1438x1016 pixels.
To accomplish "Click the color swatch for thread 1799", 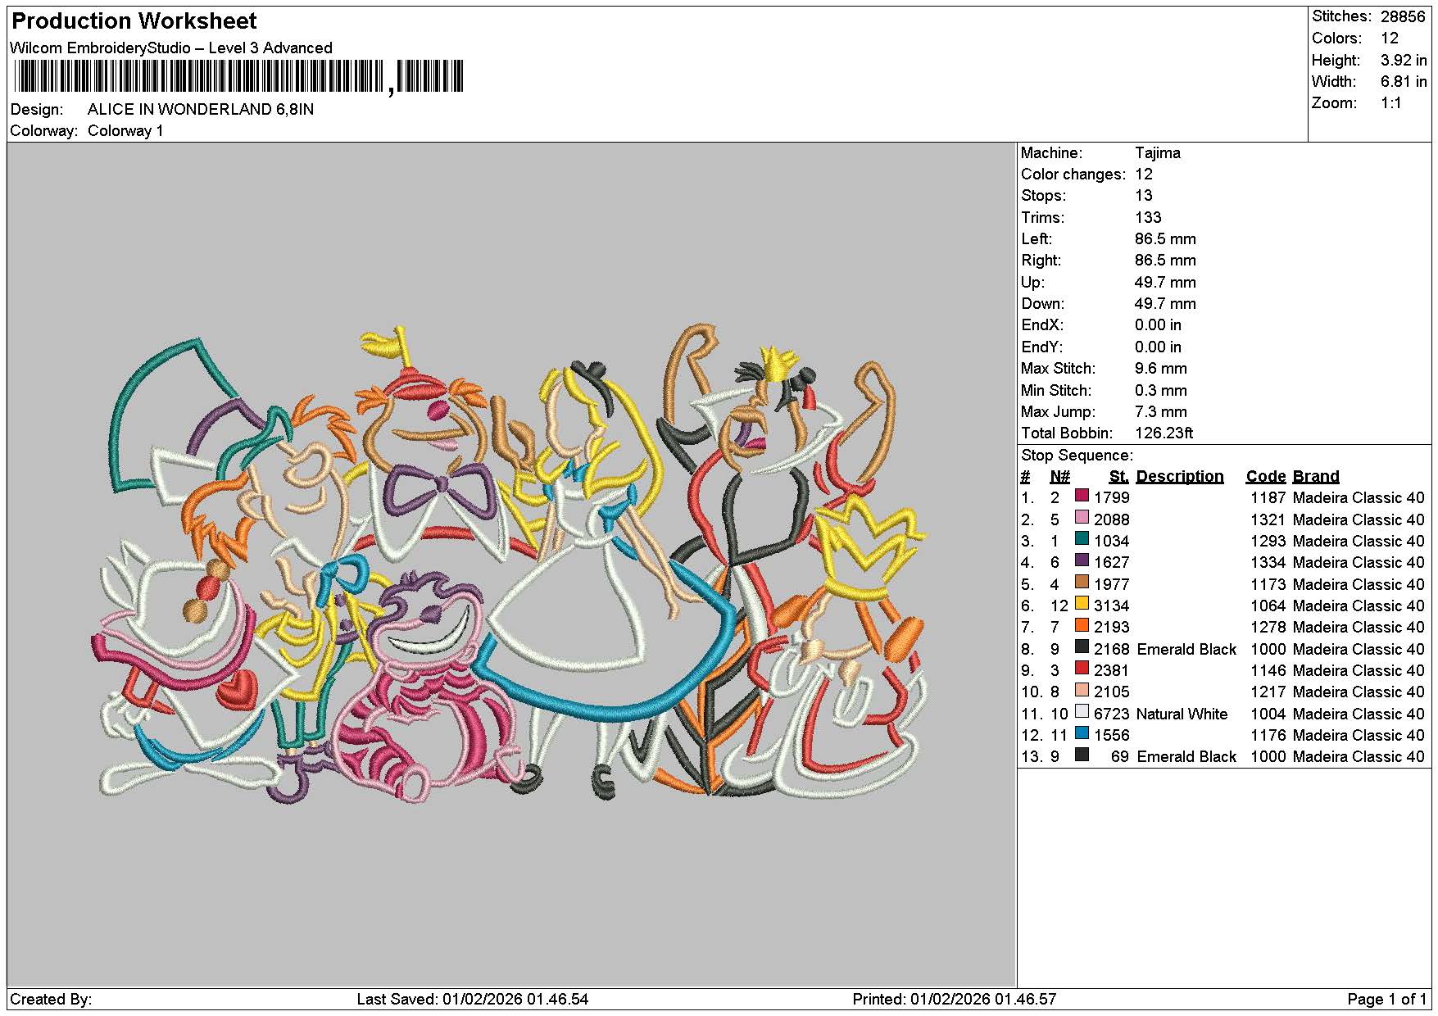I will (x=1082, y=496).
